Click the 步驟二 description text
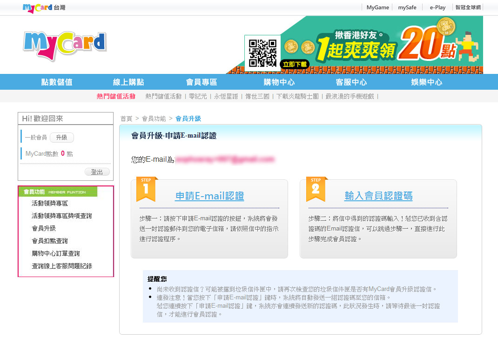This screenshot has width=498, height=344. (378, 229)
